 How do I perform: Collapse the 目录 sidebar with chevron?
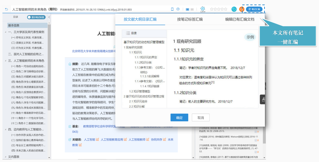click(x=49, y=17)
